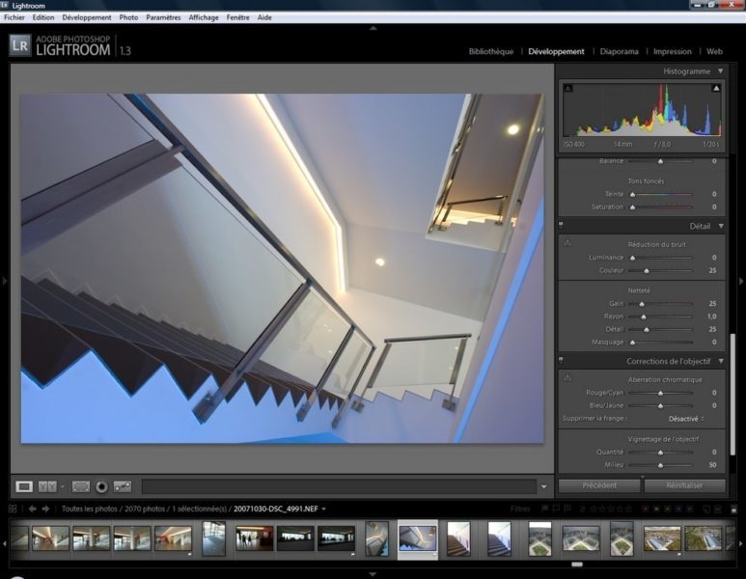Open Supprimer la frange dropdown
The image size is (746, 579).
click(x=685, y=419)
